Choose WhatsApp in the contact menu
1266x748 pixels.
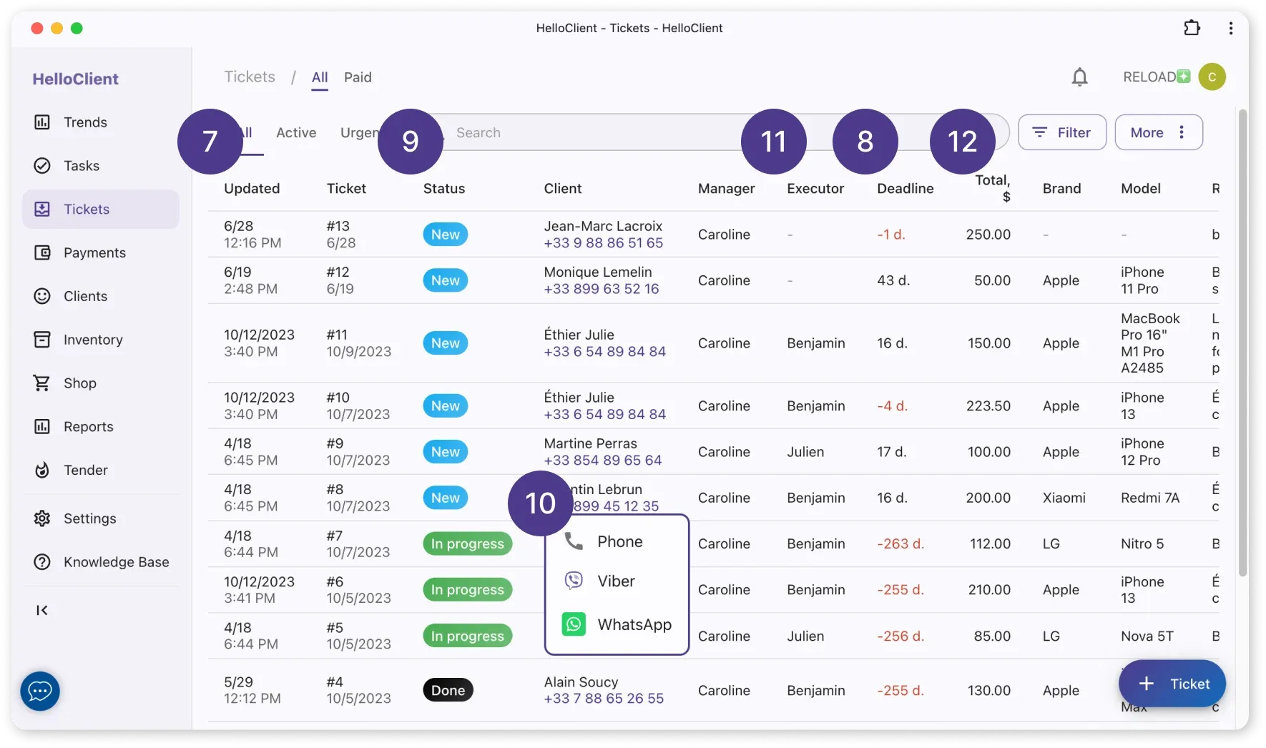click(634, 624)
